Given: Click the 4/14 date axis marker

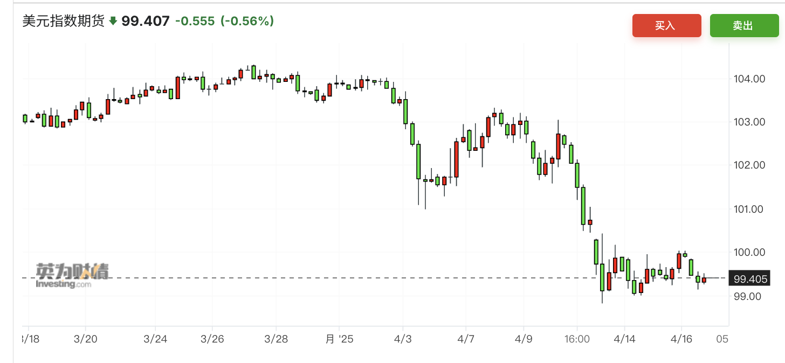Looking at the screenshot, I should click(624, 339).
